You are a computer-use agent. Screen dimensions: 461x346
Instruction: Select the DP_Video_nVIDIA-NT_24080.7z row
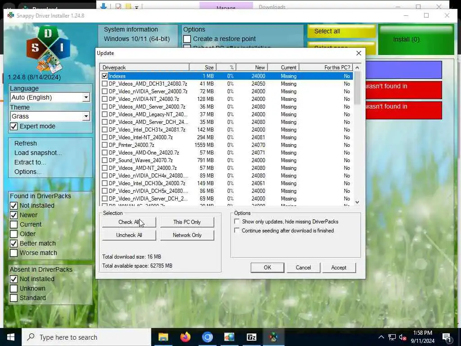coord(226,99)
